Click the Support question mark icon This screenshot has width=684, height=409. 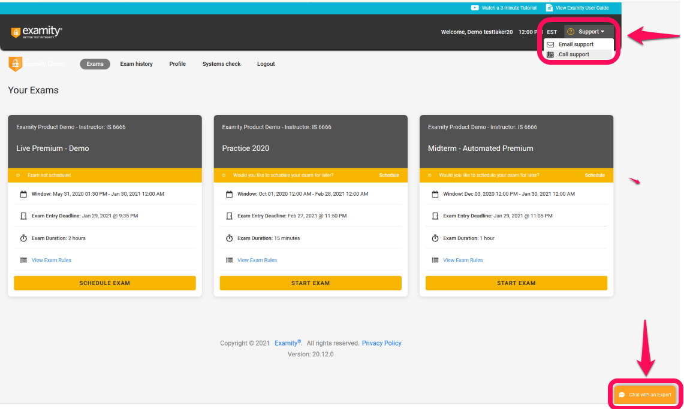[570, 31]
